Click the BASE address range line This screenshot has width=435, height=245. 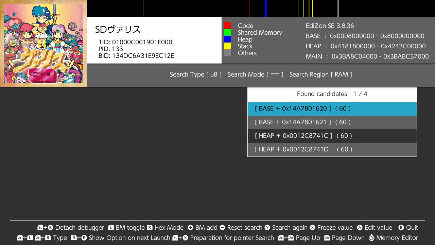(x=365, y=36)
